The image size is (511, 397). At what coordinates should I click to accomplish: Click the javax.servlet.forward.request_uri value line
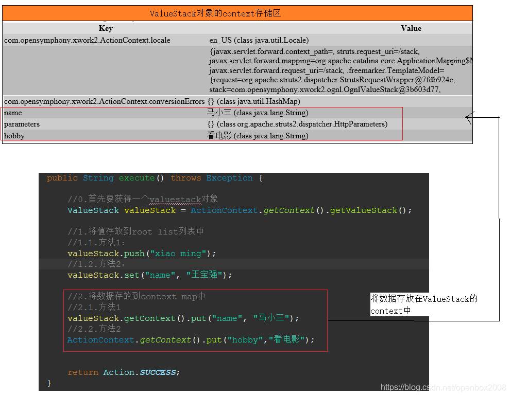pos(327,70)
